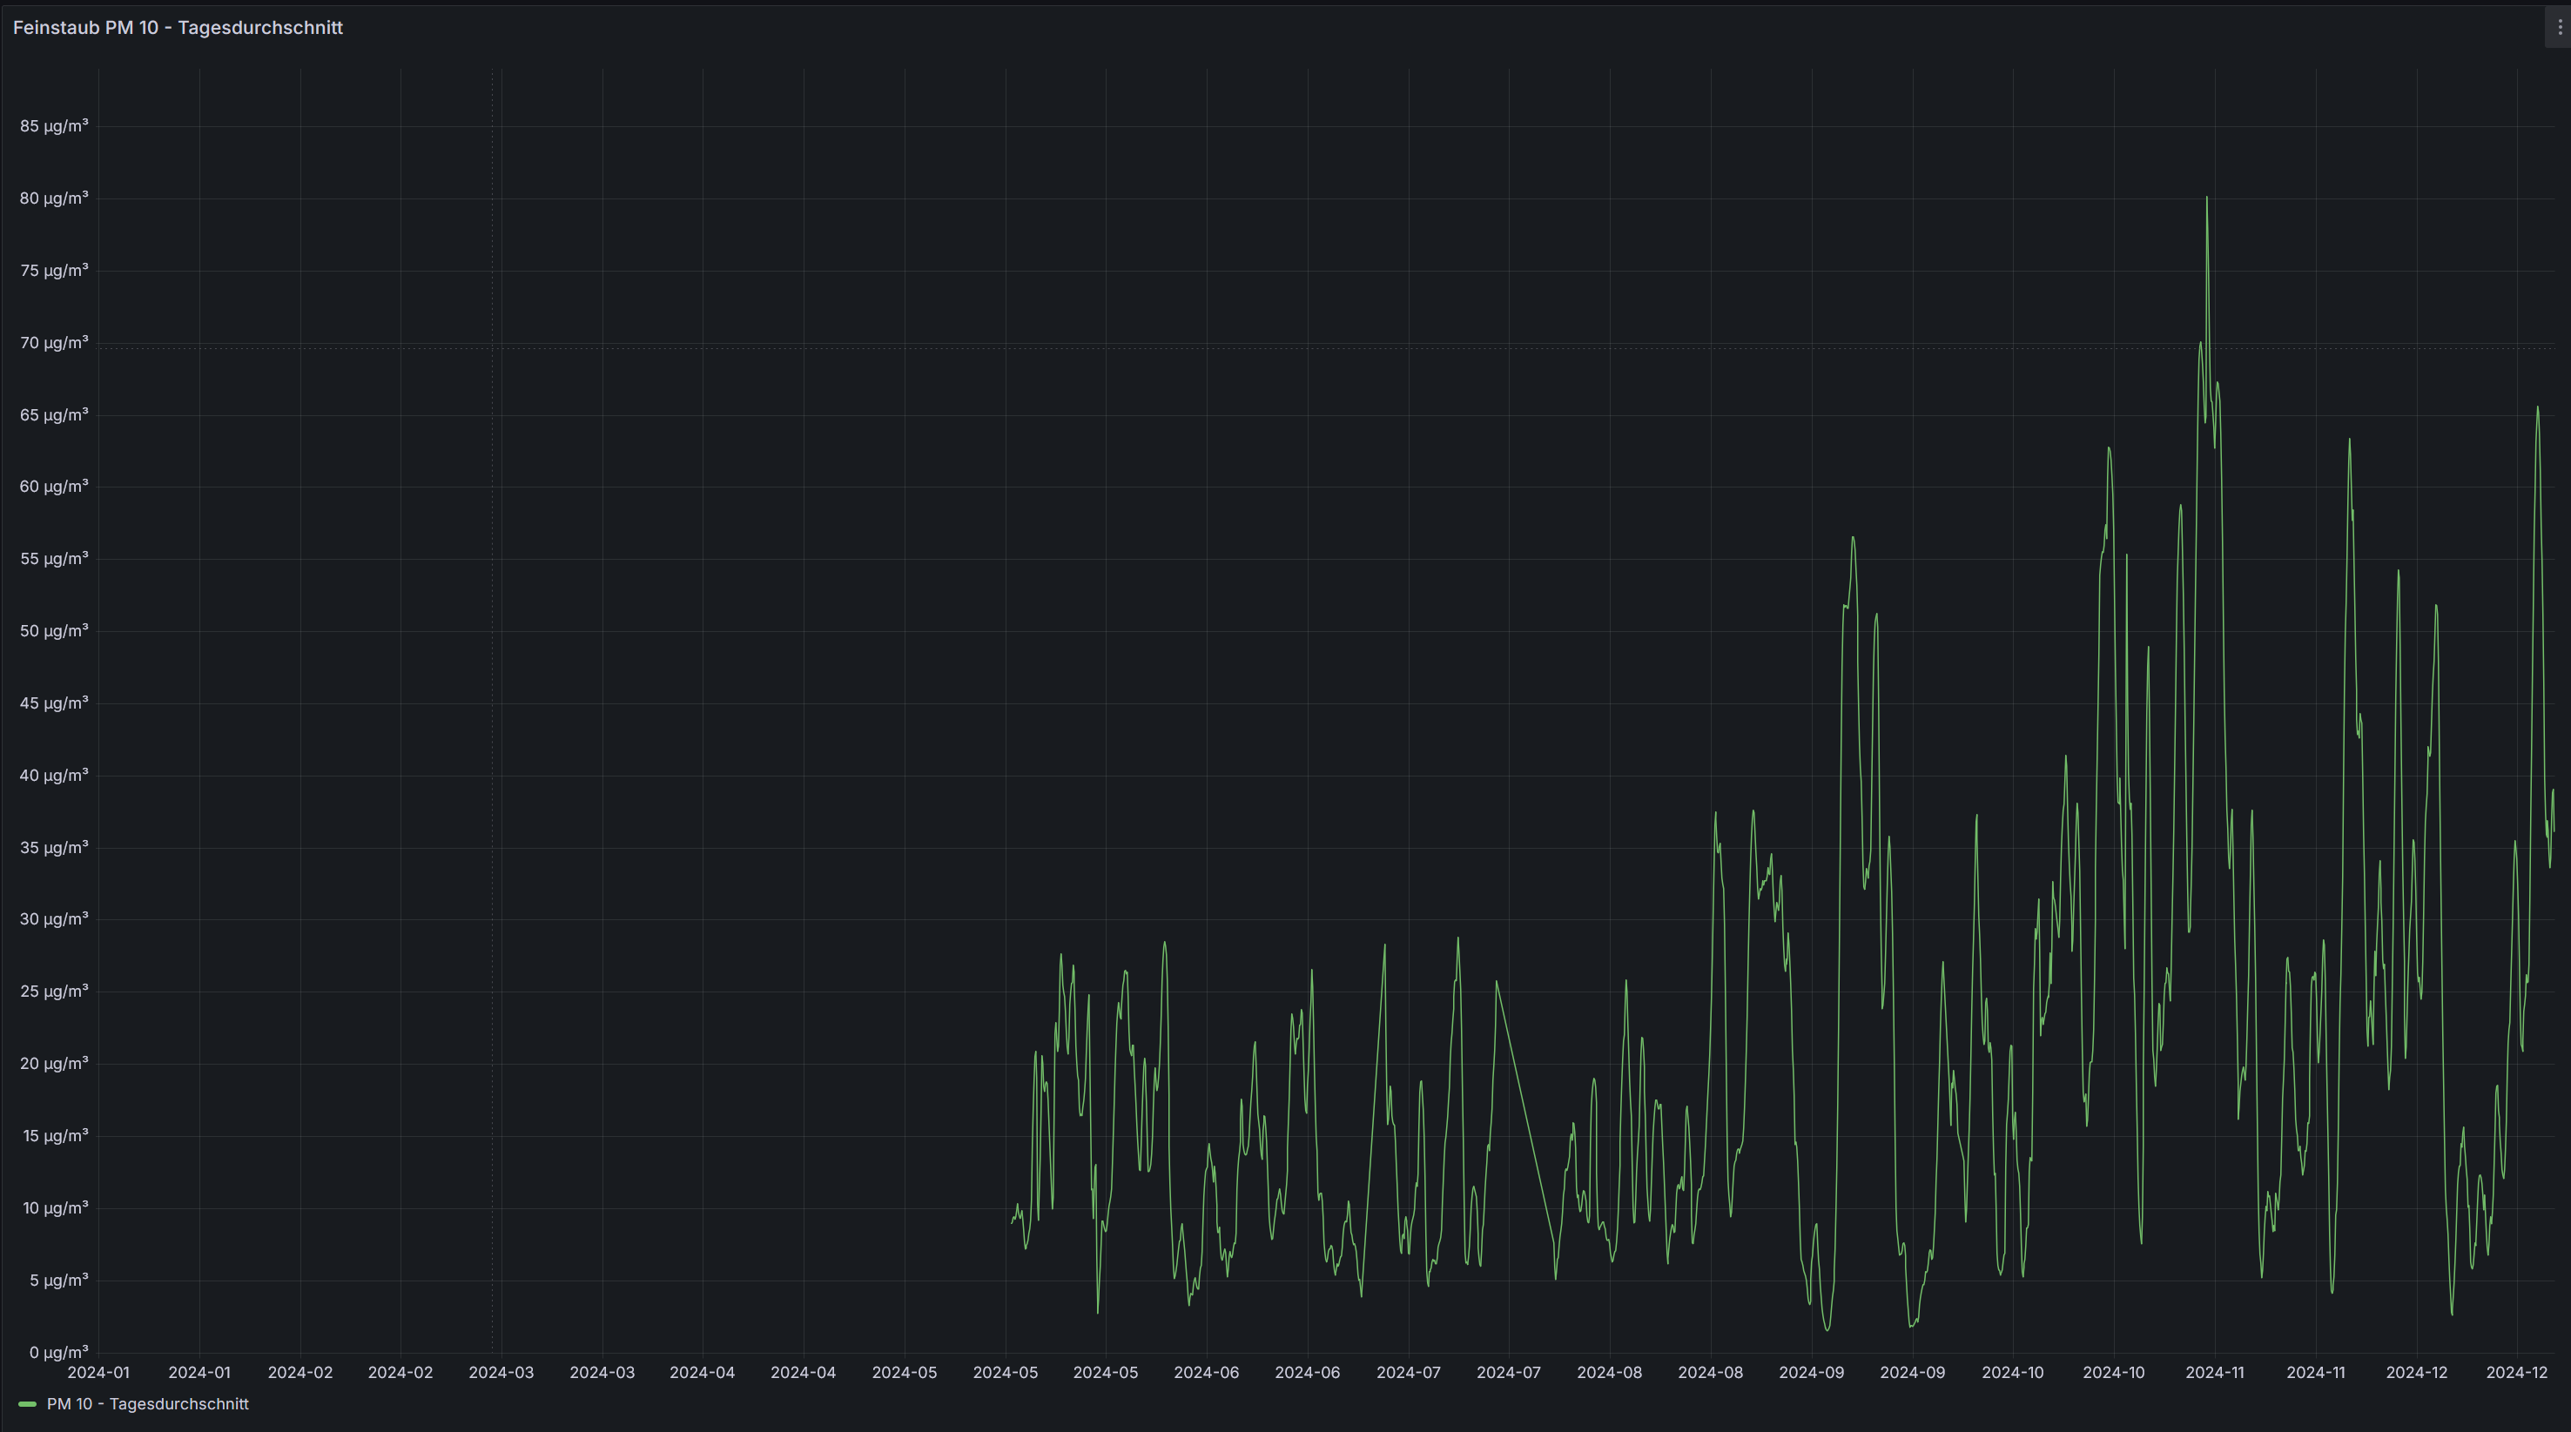Click the 0 µg/m³ axis label
The height and width of the screenshot is (1432, 2571).
(59, 1352)
